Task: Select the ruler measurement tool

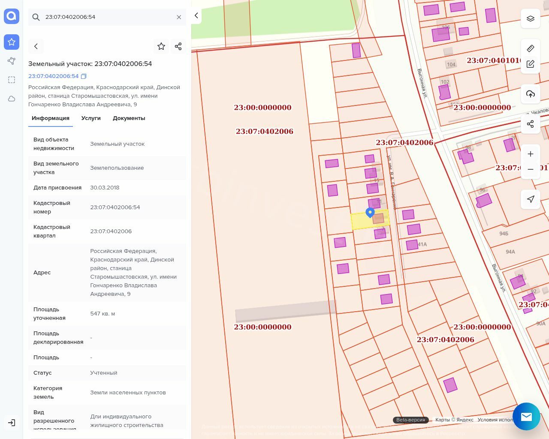Action: pos(531,48)
